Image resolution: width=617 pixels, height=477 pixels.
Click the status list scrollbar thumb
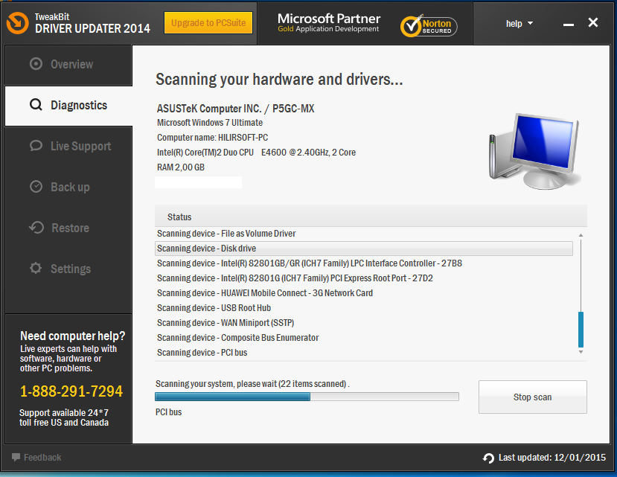pos(581,330)
